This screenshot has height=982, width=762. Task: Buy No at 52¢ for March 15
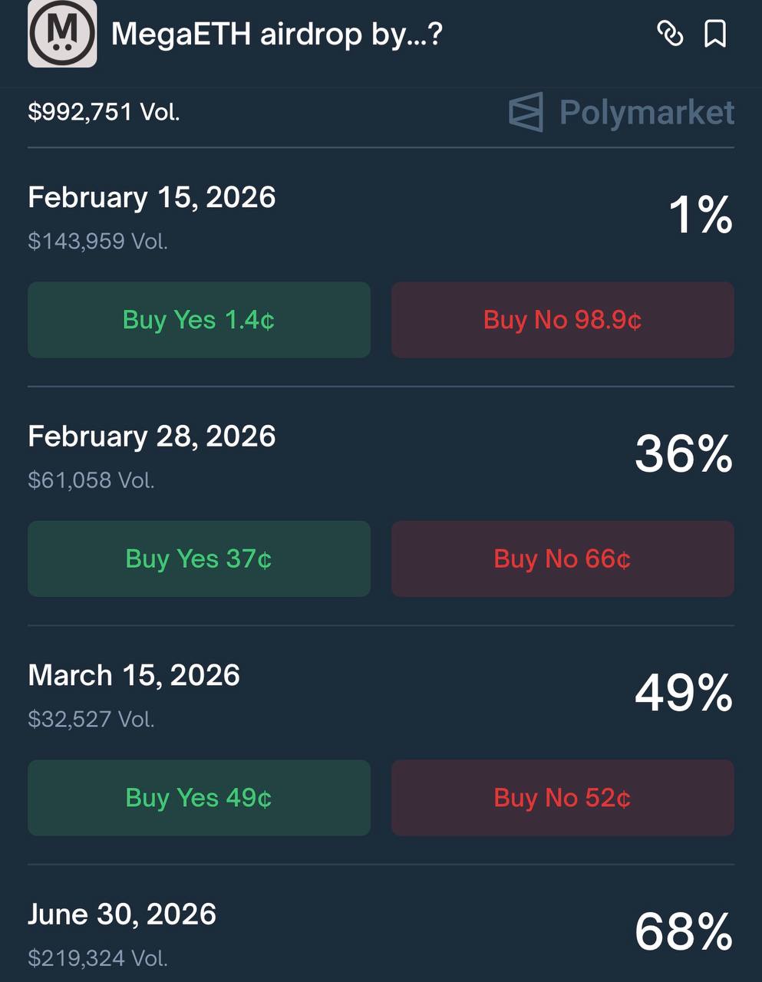pos(562,798)
